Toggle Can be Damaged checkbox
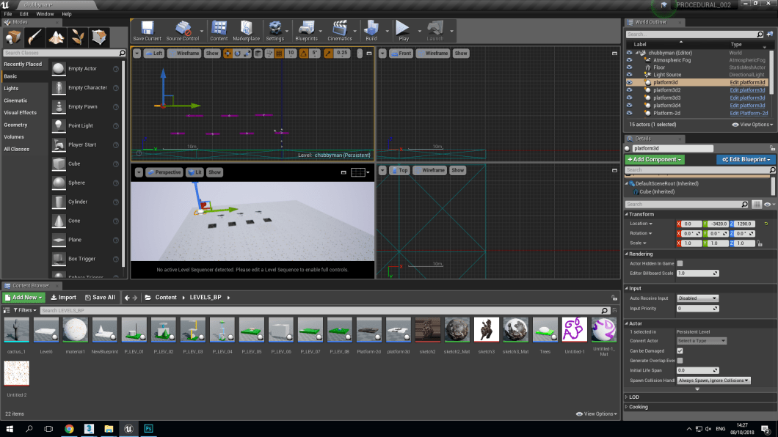 [680, 350]
